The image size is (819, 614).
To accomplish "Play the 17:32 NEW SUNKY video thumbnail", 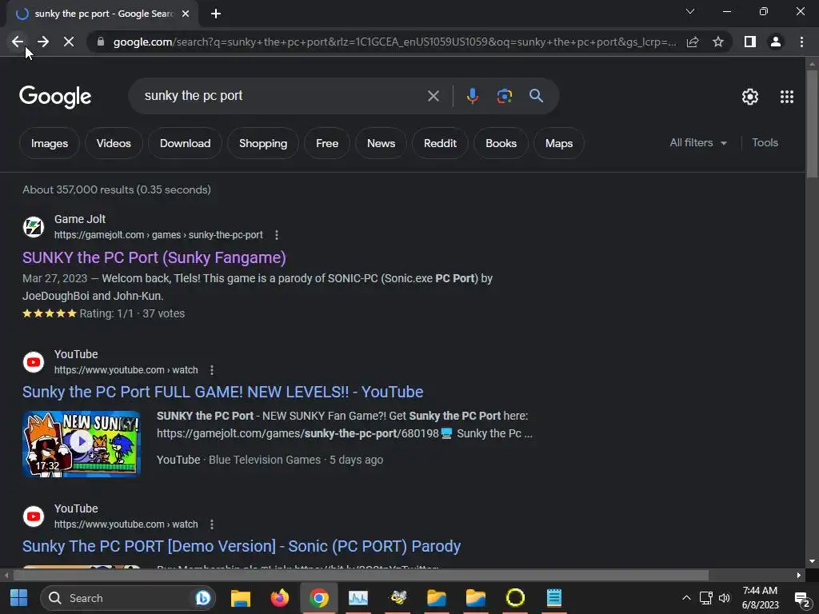I will [x=82, y=443].
